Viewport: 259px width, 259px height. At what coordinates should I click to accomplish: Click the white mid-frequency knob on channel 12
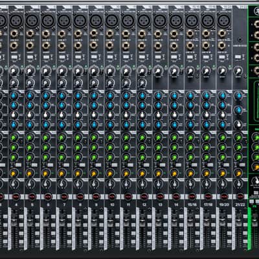click(x=142, y=115)
